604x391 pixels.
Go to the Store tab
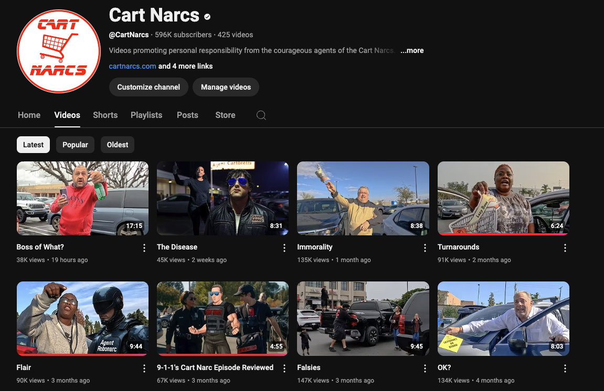click(x=225, y=115)
